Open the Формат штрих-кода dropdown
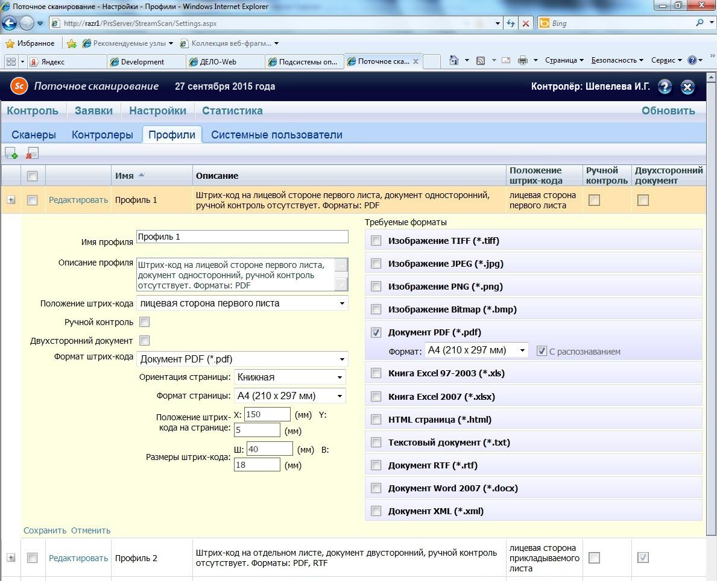Screen dimensions: 717x581 pos(242,359)
